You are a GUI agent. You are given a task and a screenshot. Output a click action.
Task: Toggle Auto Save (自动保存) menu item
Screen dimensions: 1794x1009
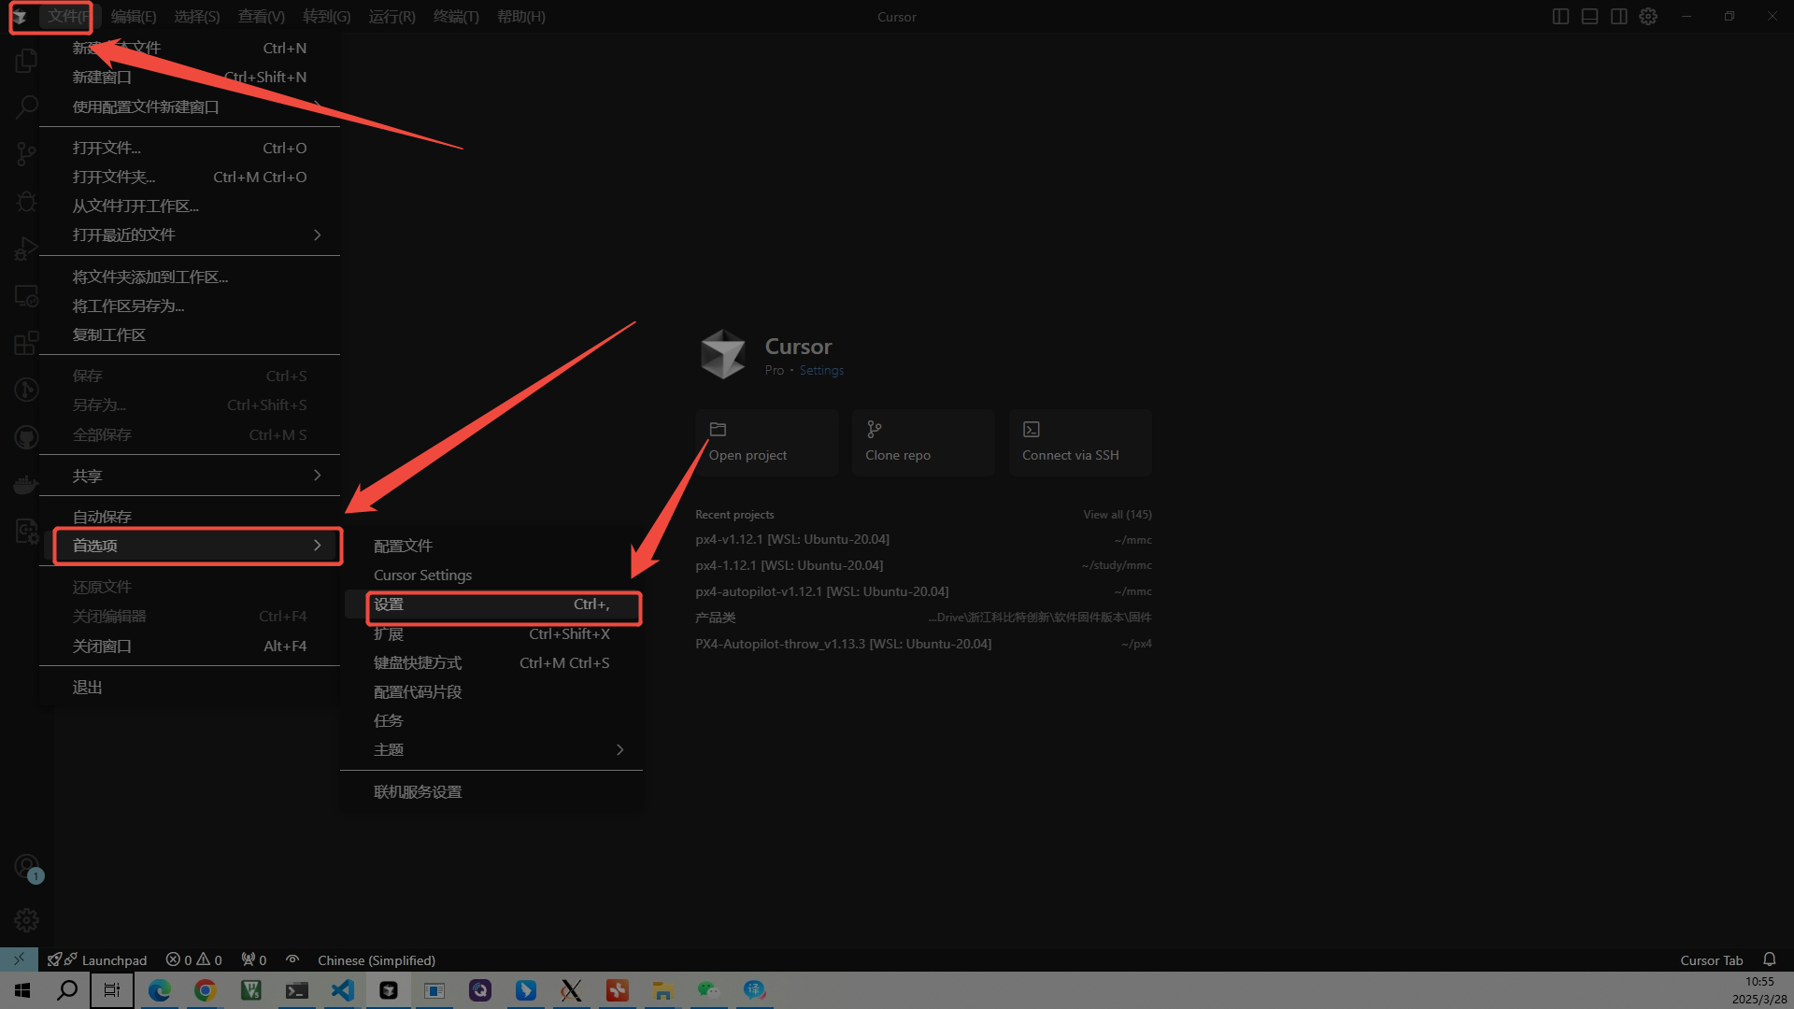pos(103,517)
